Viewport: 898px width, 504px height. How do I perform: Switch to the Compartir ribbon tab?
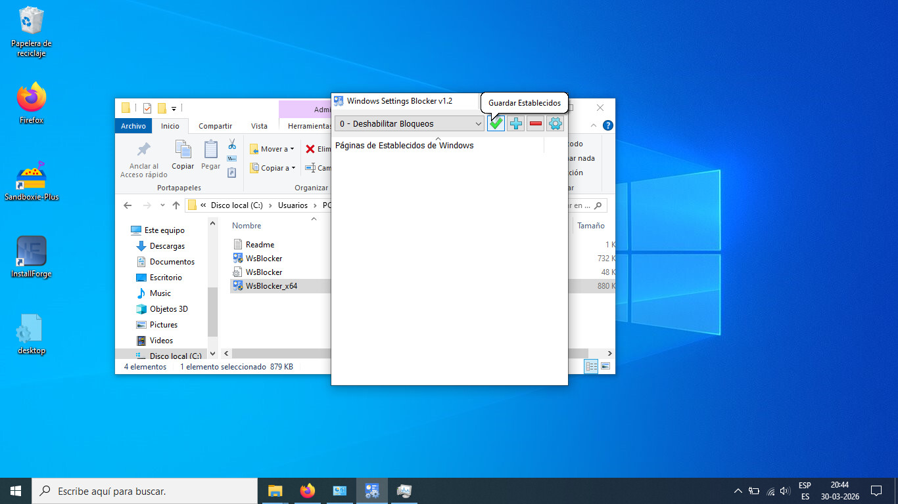215,126
